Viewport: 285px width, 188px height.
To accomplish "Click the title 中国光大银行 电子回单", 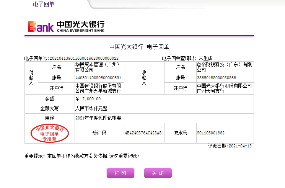I will coord(139,47).
